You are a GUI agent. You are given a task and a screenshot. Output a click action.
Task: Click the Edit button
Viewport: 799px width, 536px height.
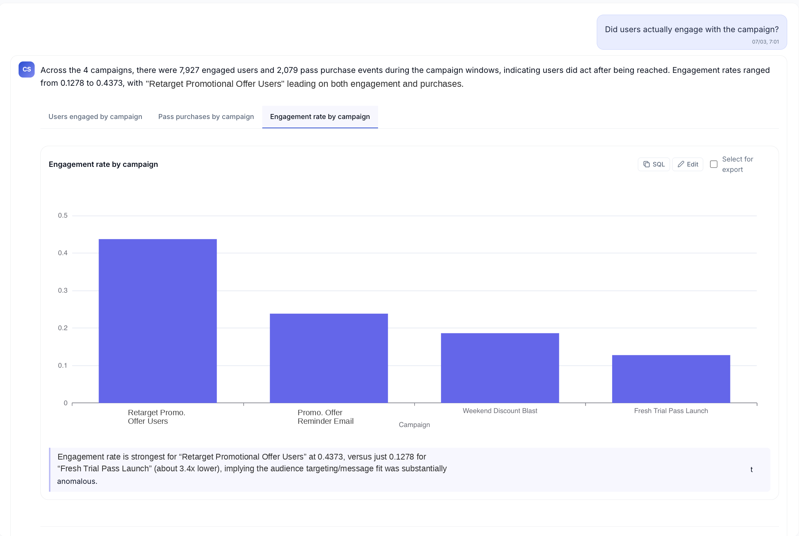click(x=688, y=164)
